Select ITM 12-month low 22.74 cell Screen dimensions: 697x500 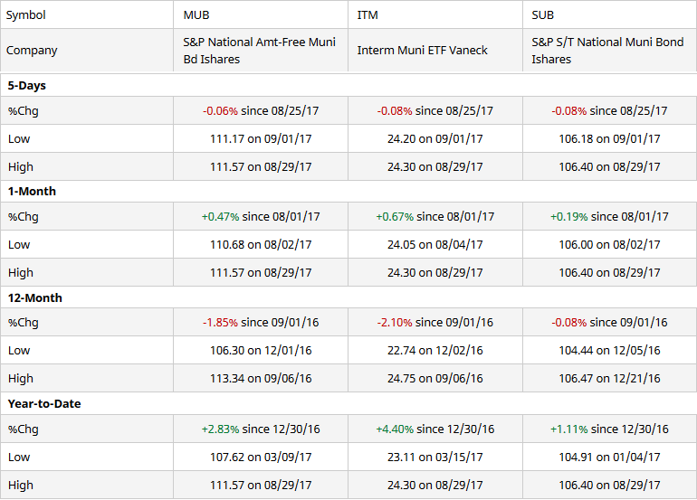tap(435, 350)
